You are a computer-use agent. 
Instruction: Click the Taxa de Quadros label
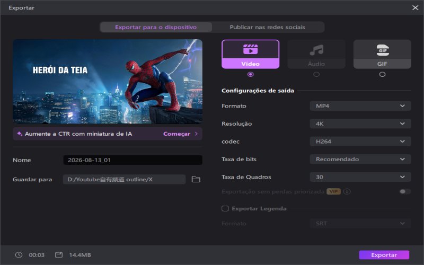(x=246, y=177)
